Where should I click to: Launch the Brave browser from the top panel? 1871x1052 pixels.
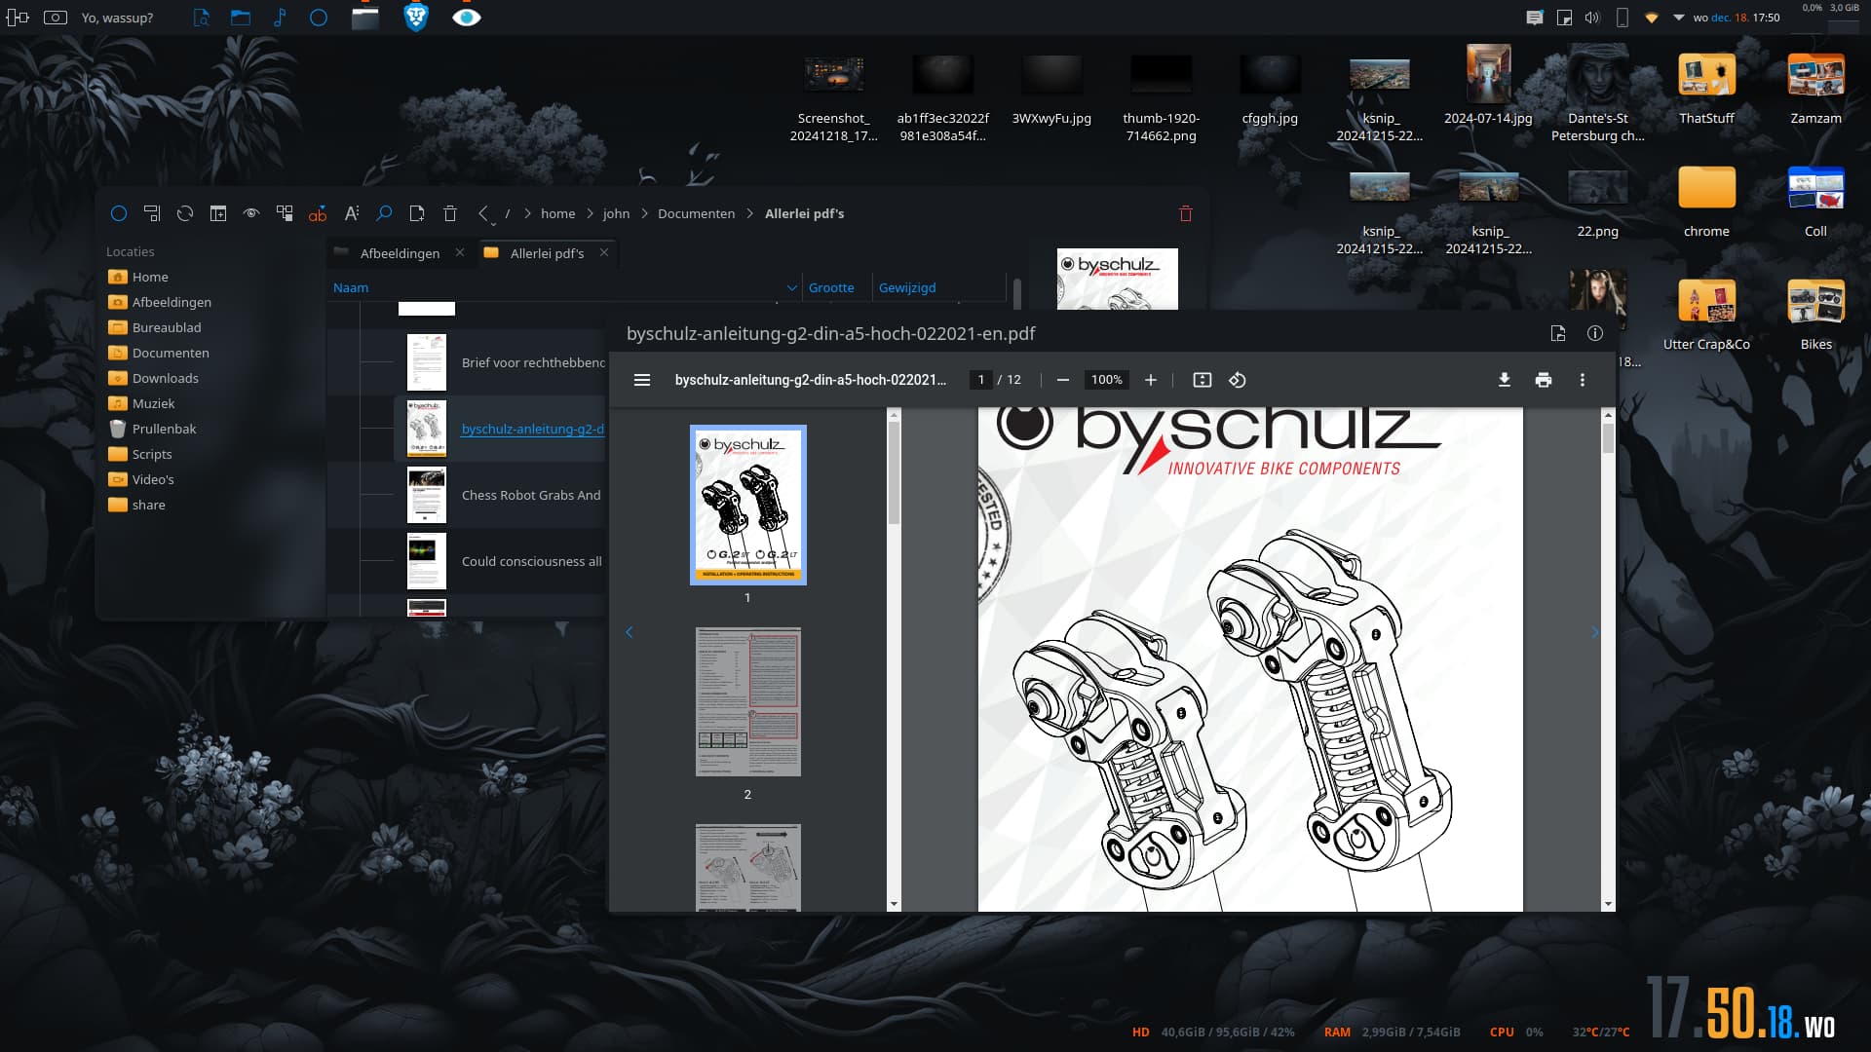pos(416,18)
